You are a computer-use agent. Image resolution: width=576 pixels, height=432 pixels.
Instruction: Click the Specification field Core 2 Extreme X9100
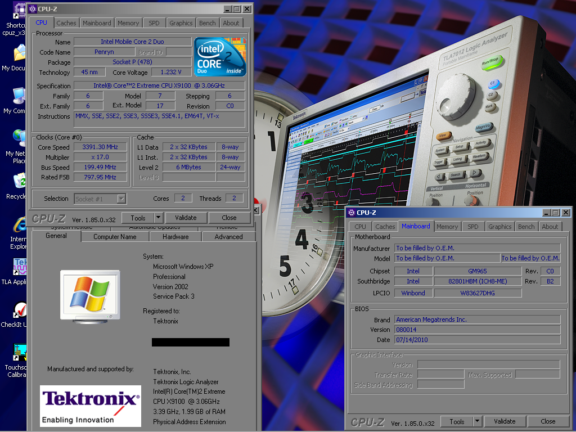159,85
